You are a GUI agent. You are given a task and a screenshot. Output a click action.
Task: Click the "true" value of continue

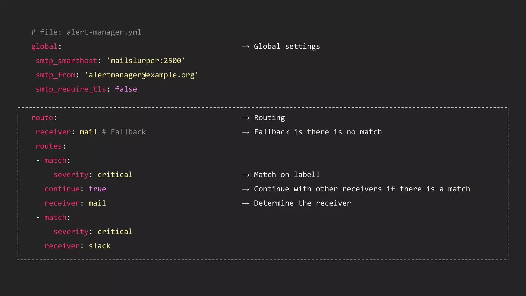pyautogui.click(x=97, y=189)
